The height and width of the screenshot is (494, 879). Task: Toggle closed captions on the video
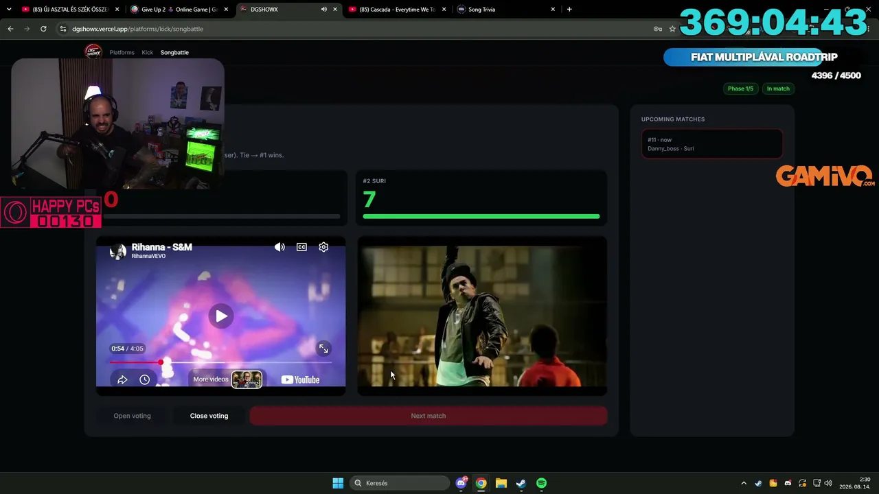coord(301,247)
